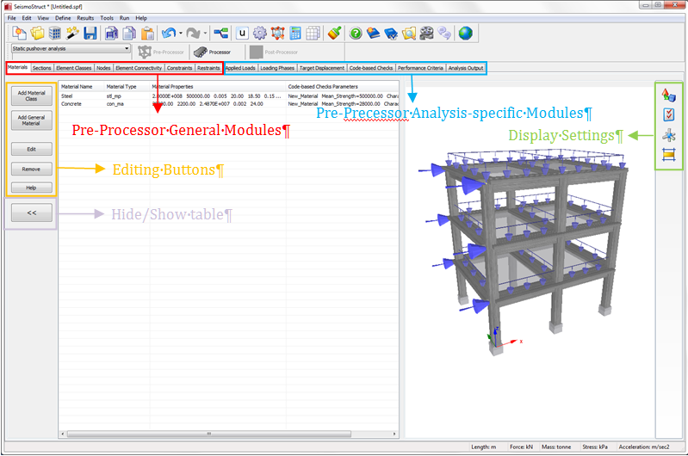The height and width of the screenshot is (456, 688).
Task: Click the globe web icon in toolbar
Action: (465, 34)
